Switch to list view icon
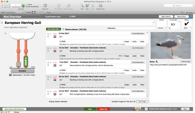Screen dimensions: 195x113 point(37,12)
